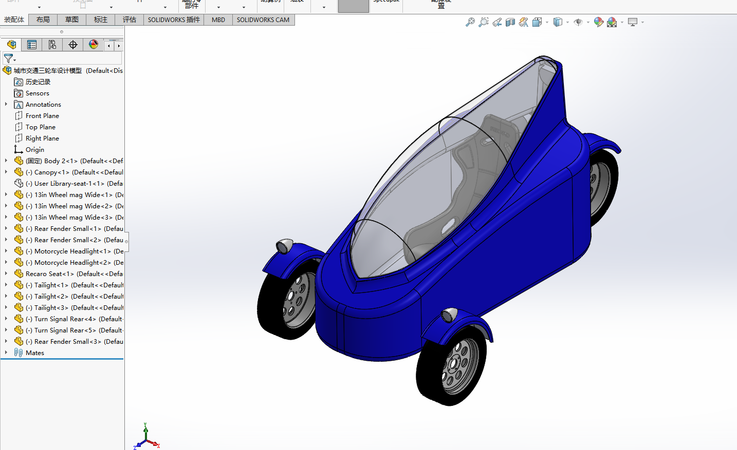The image size is (737, 450).
Task: Open the SOLIDWORKS 插件 tab
Action: tap(174, 19)
